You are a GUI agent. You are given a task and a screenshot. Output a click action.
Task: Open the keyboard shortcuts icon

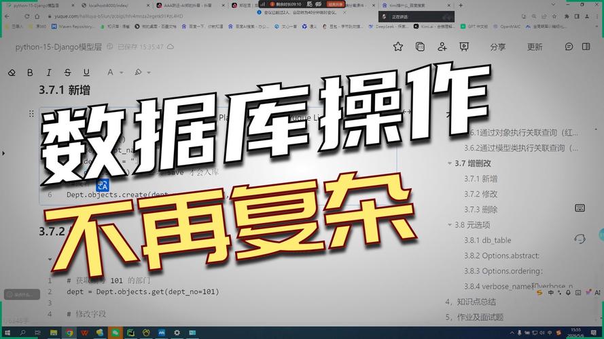pyautogui.click(x=580, y=208)
